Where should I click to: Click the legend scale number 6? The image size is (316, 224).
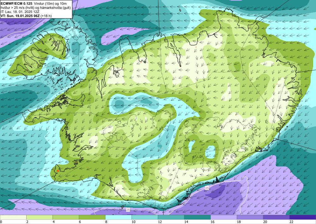pyautogui.click(x=80, y=222)
